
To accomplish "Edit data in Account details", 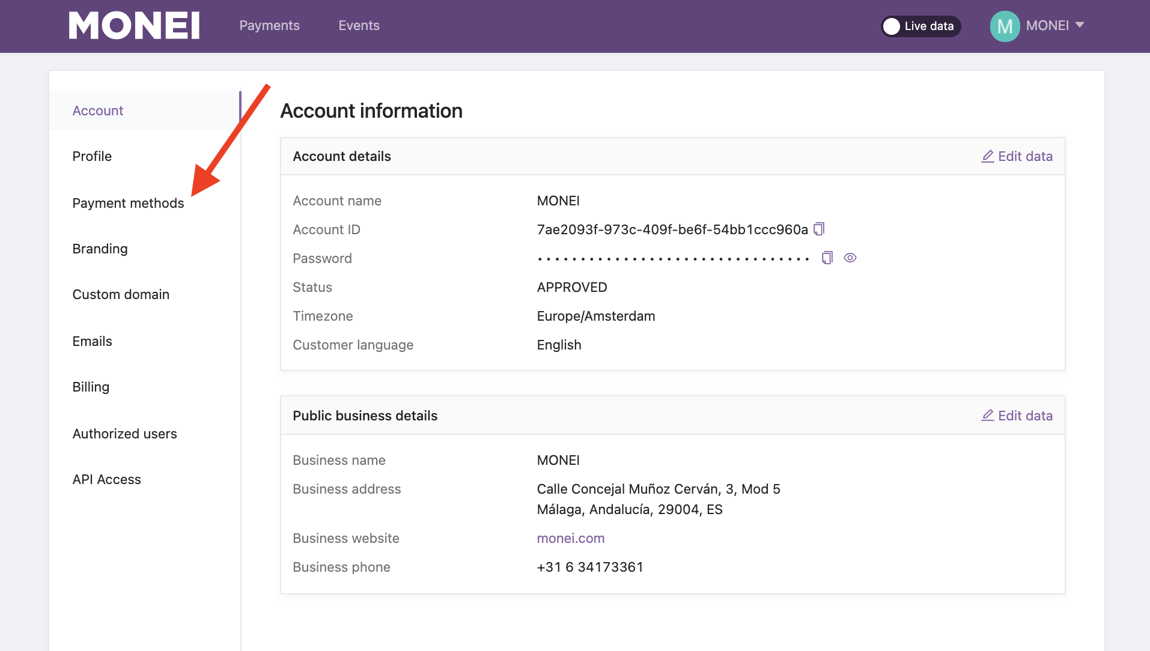I will (x=1017, y=156).
